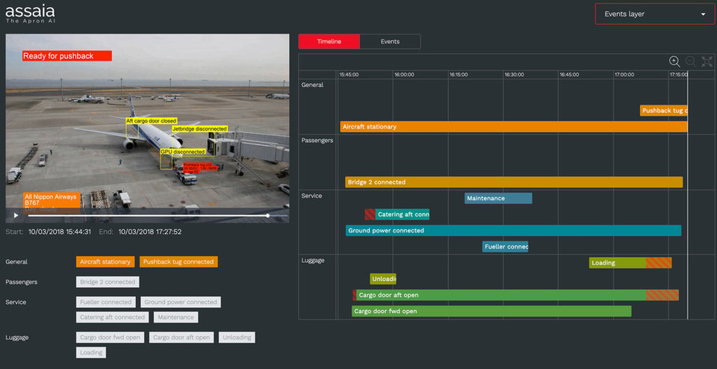Expand timeline to fullscreen view
Screen dimensions: 717x369
[707, 62]
